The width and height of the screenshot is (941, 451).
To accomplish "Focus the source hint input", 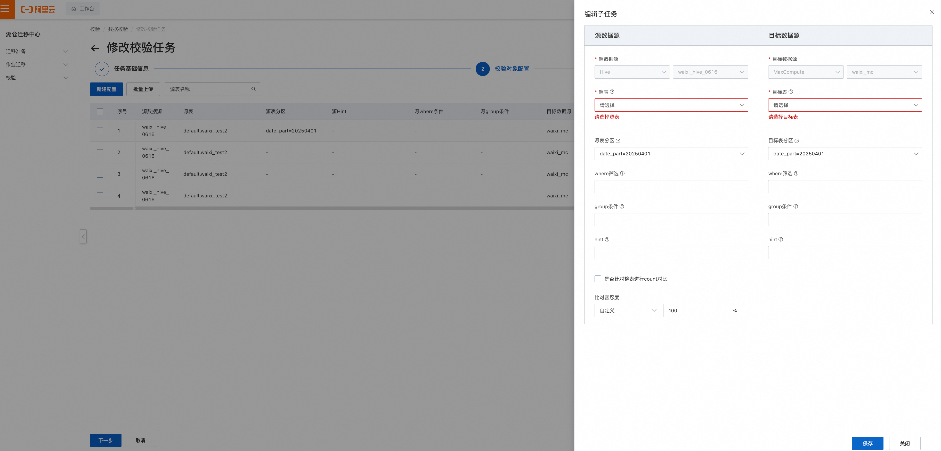I will 671,253.
